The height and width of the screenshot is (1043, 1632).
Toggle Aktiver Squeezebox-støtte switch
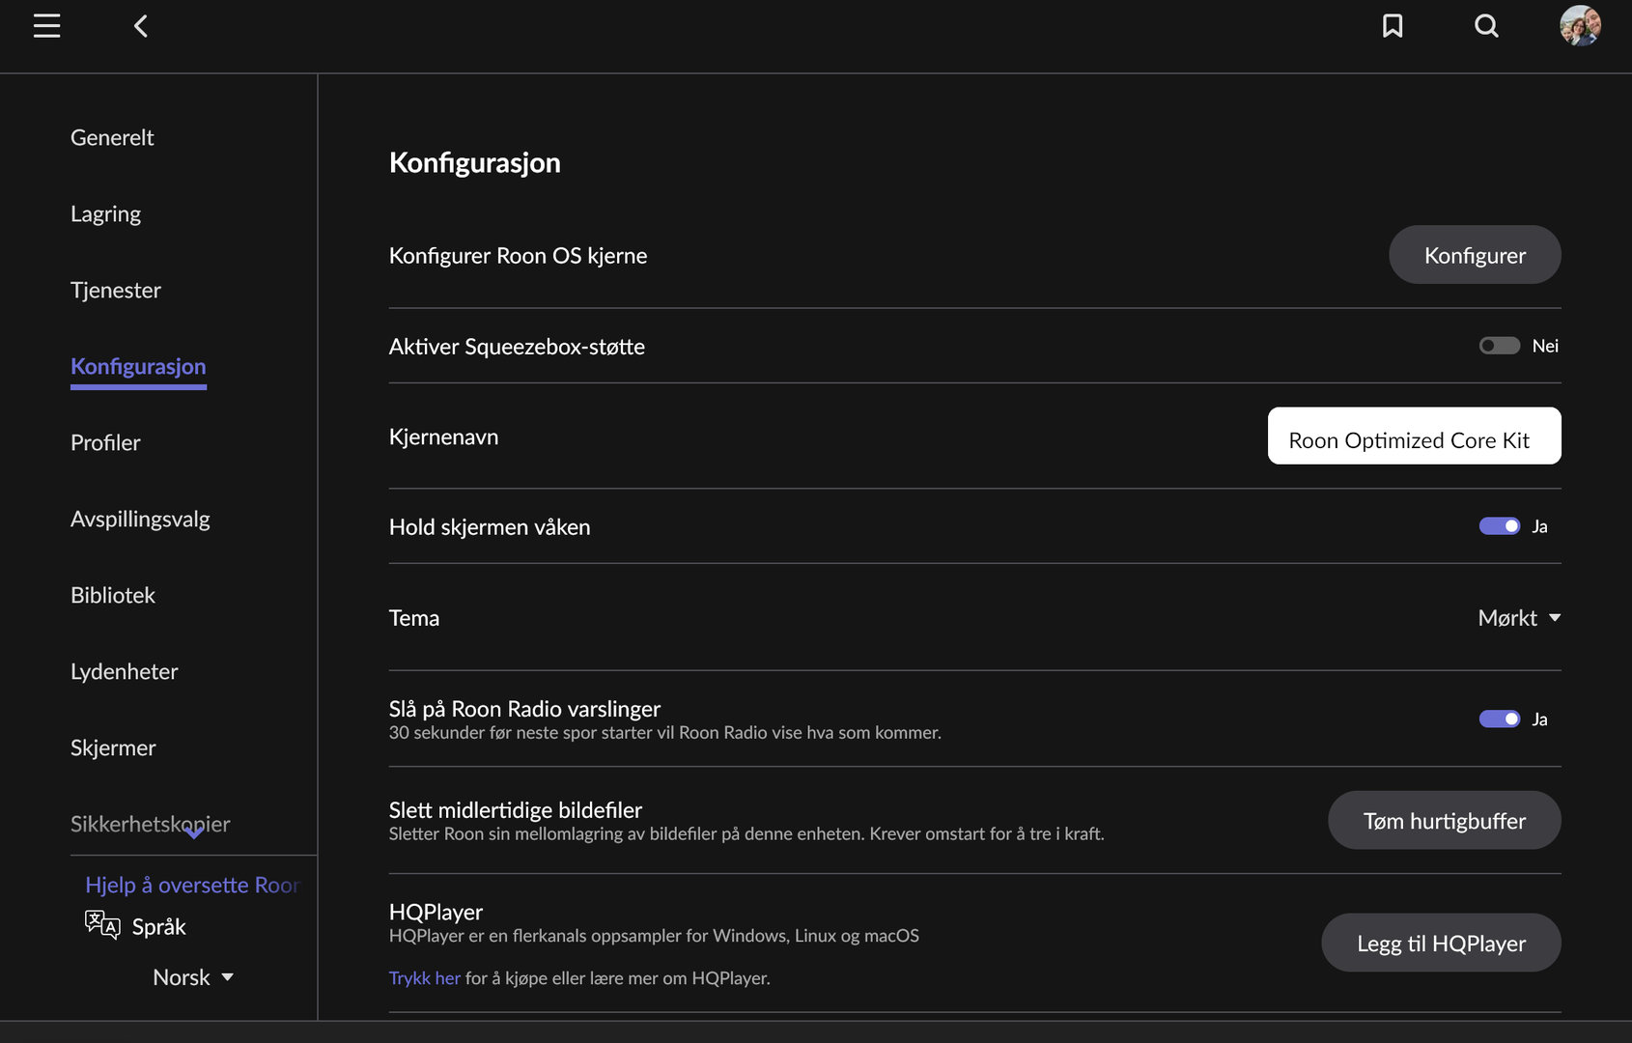click(x=1499, y=346)
